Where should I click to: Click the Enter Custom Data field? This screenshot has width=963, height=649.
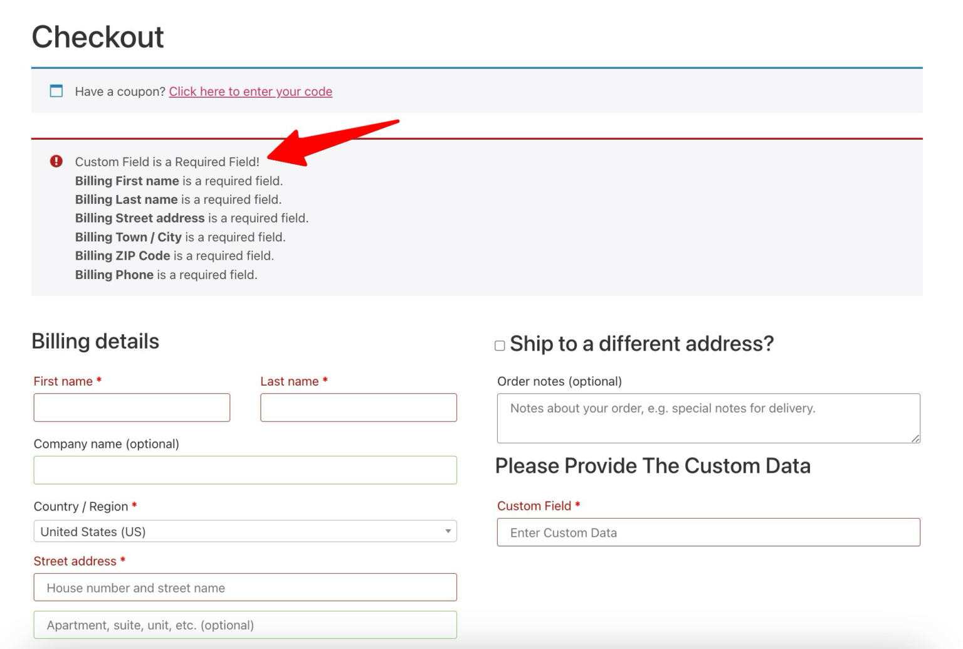pos(708,532)
